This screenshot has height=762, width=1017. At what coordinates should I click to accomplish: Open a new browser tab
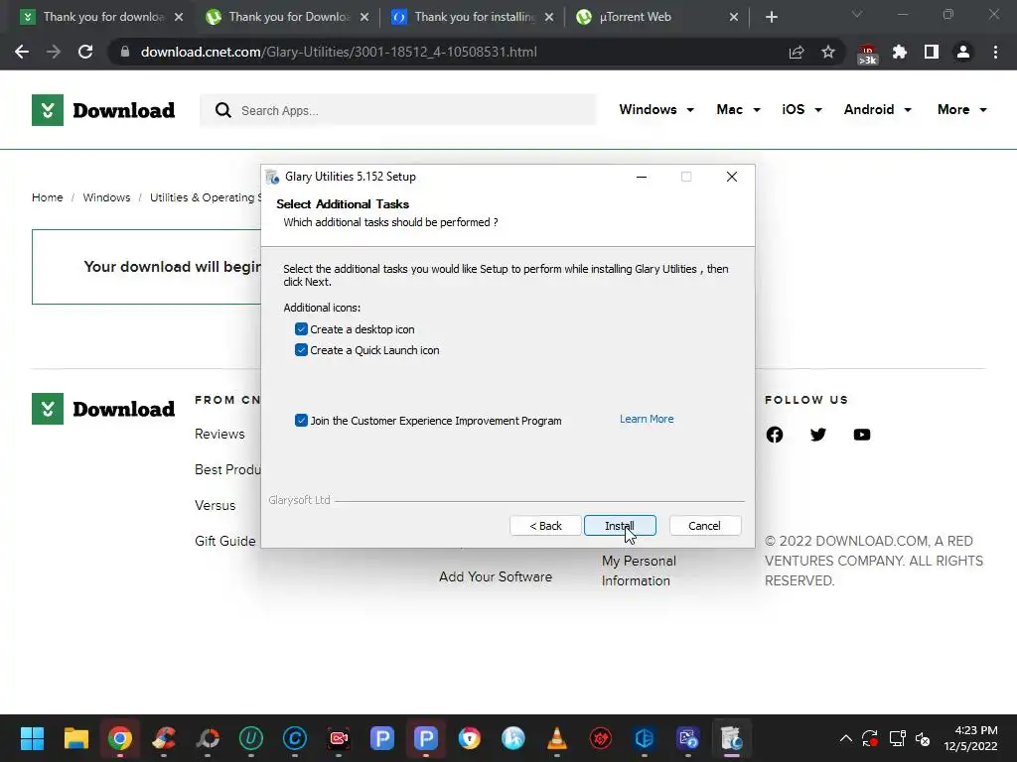[x=771, y=17]
